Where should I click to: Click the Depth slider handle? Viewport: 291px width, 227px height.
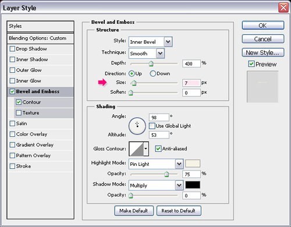click(151, 63)
